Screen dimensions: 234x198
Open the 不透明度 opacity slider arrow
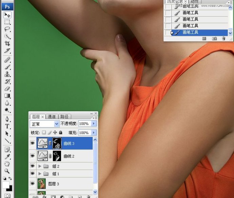pos(94,123)
